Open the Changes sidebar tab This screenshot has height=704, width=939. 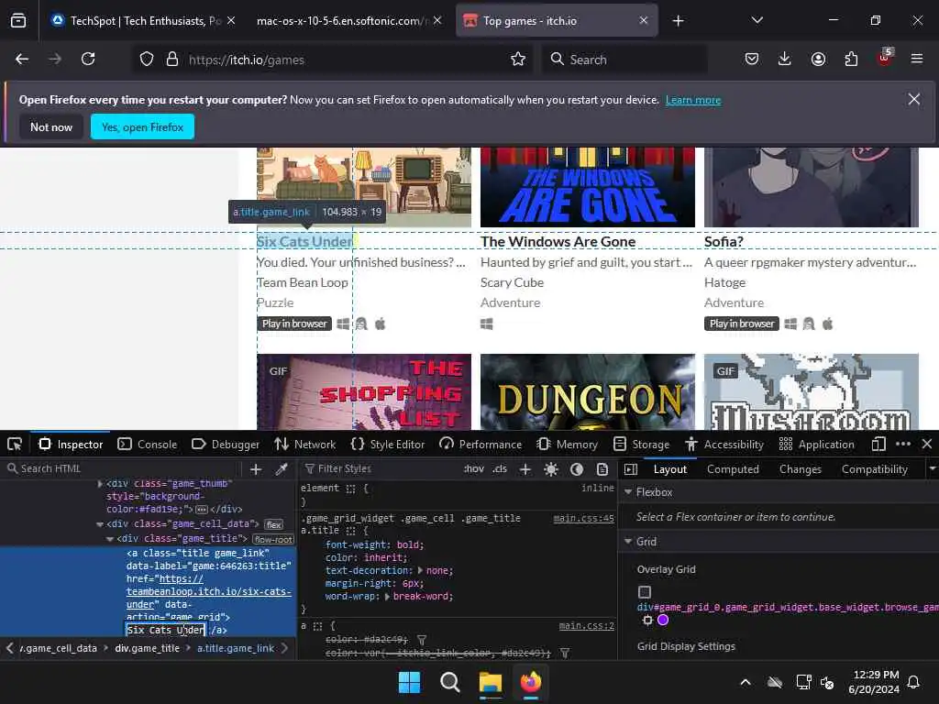coord(800,469)
